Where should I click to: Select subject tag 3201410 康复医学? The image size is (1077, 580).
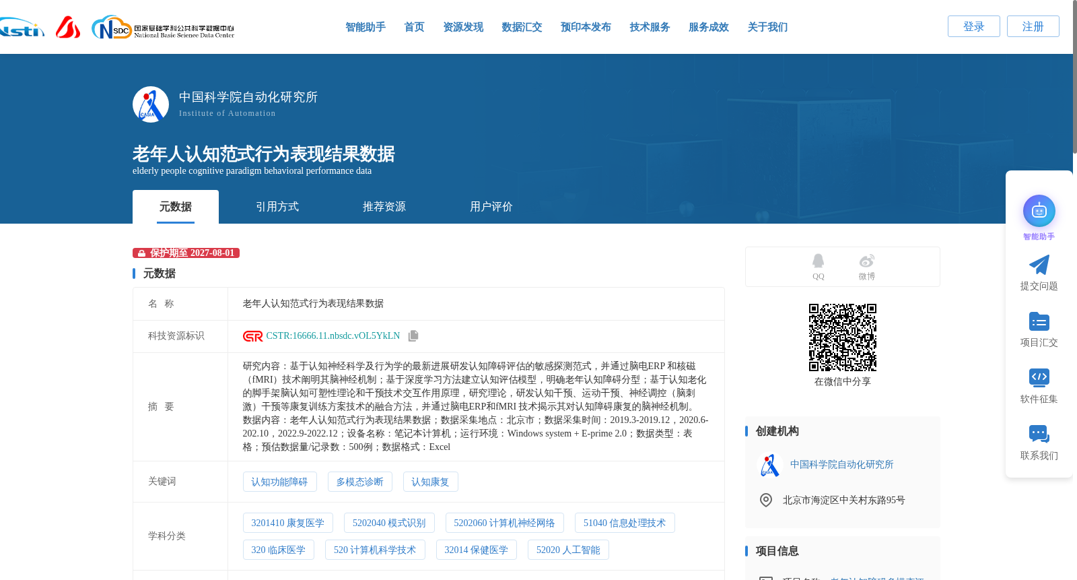pyautogui.click(x=288, y=523)
